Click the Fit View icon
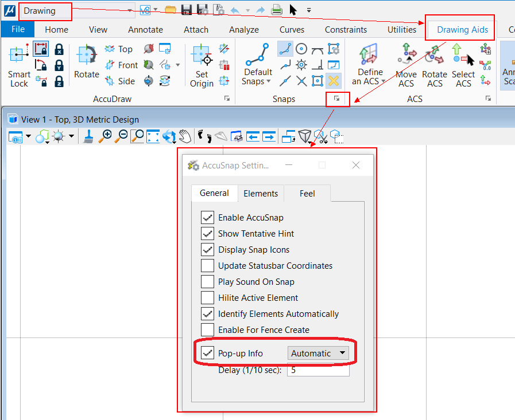This screenshot has height=420, width=515. pyautogui.click(x=153, y=136)
